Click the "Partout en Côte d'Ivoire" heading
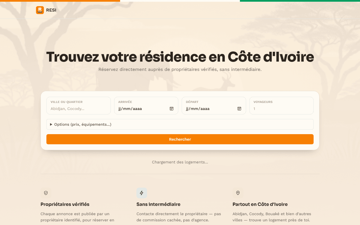Screen dimensions: 360x225 point(260,204)
